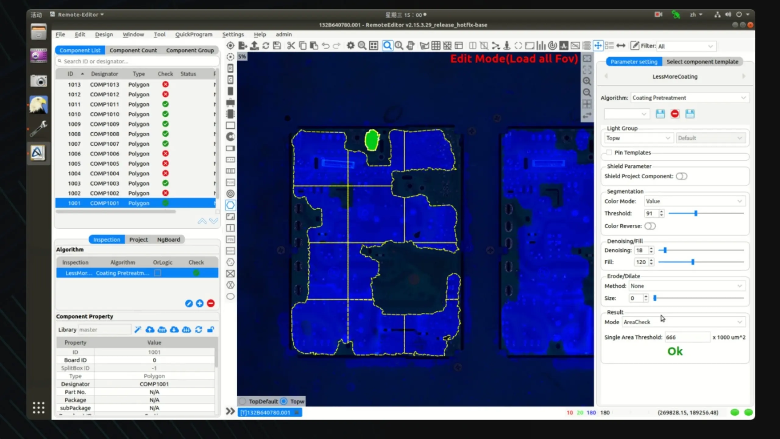Open the QuickProgram menu
The width and height of the screenshot is (780, 439).
[193, 34]
